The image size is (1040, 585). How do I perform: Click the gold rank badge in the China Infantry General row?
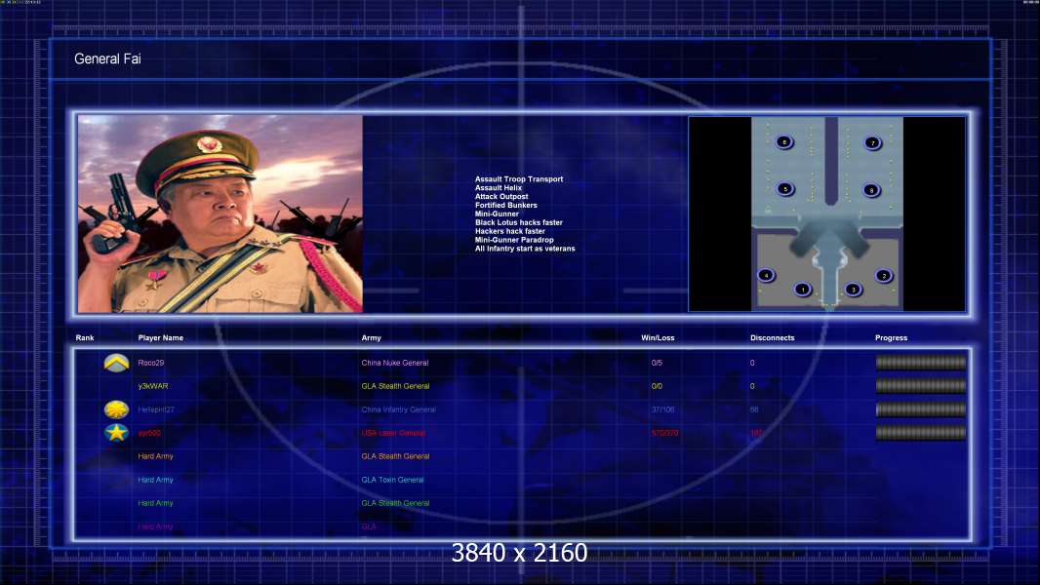click(x=117, y=409)
